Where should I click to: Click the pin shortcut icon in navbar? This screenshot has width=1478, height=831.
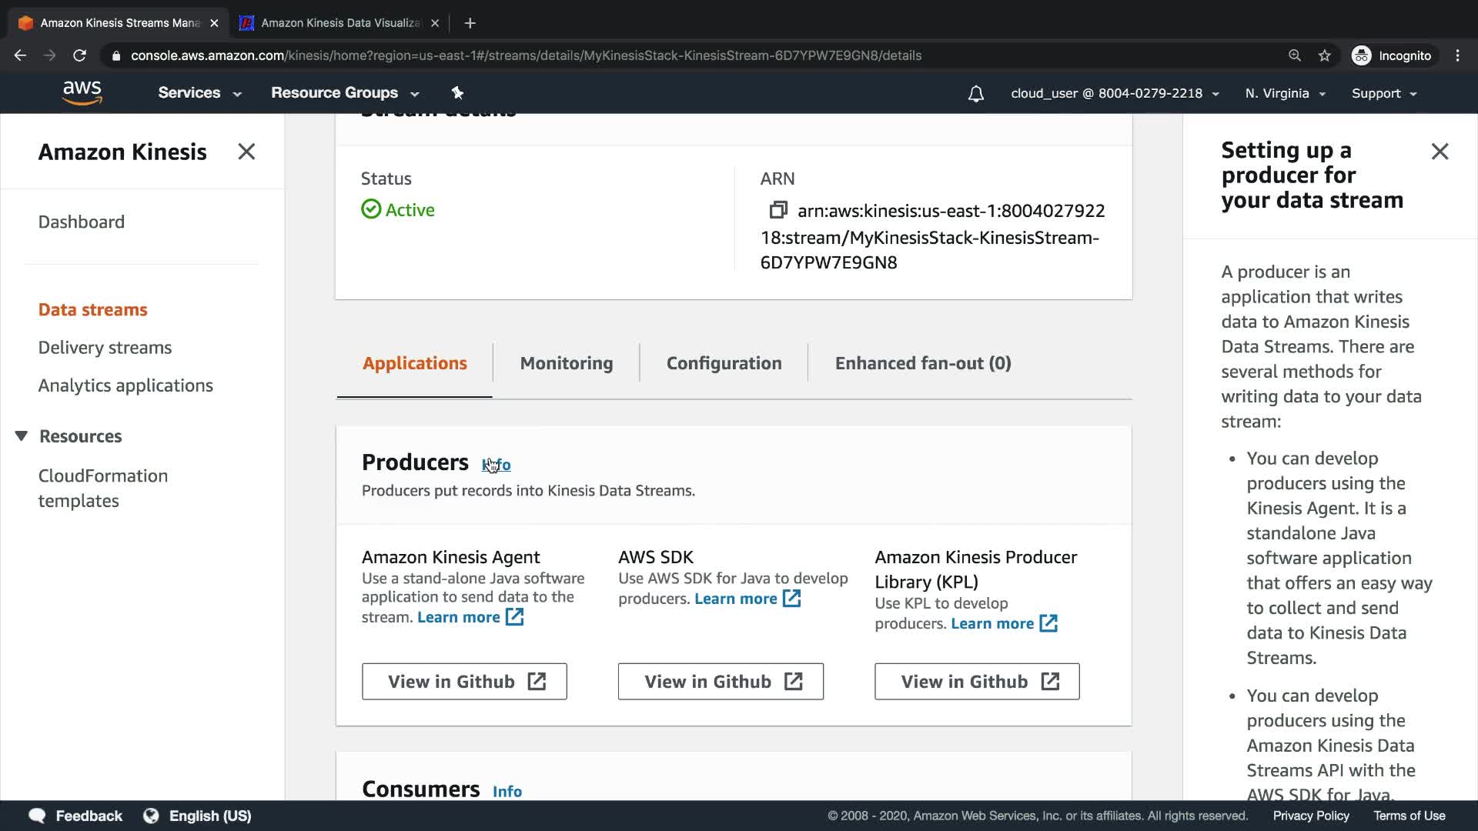click(457, 93)
